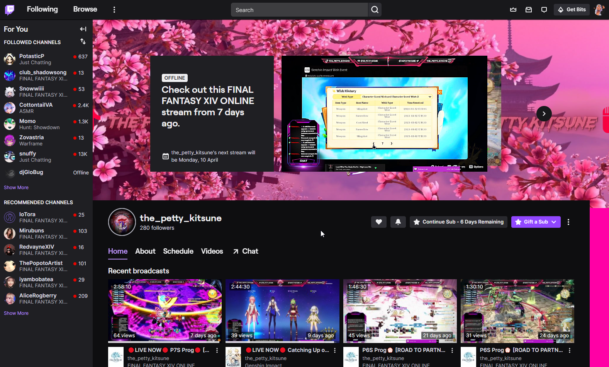This screenshot has height=367, width=609.
Task: Switch to the Home tab
Action: 118,251
